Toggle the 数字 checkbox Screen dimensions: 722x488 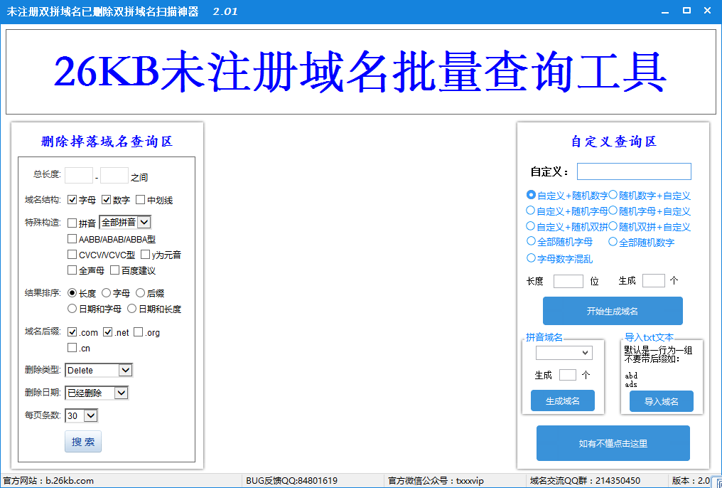tap(107, 199)
